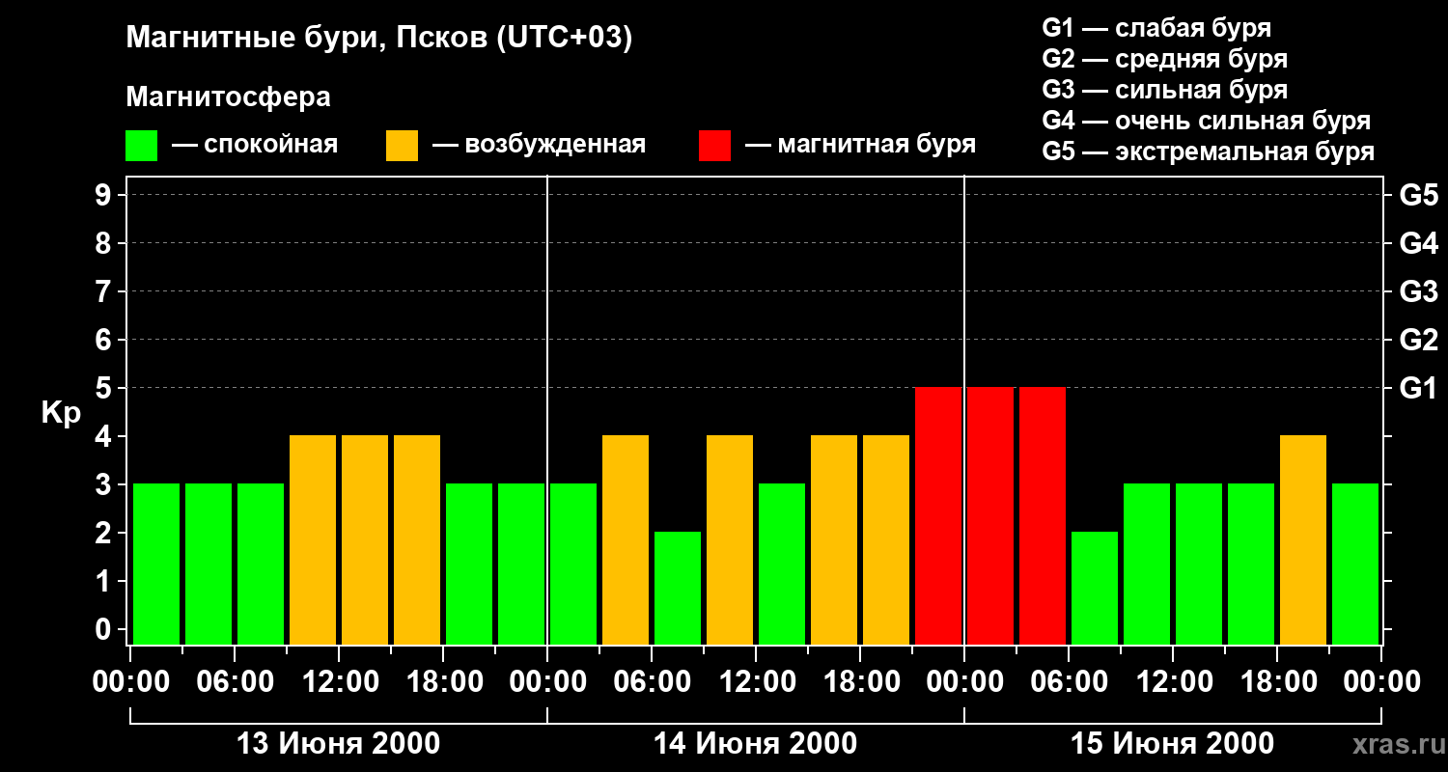1448x772 pixels.
Task: Click the Kp axis value 5
Action: click(105, 388)
